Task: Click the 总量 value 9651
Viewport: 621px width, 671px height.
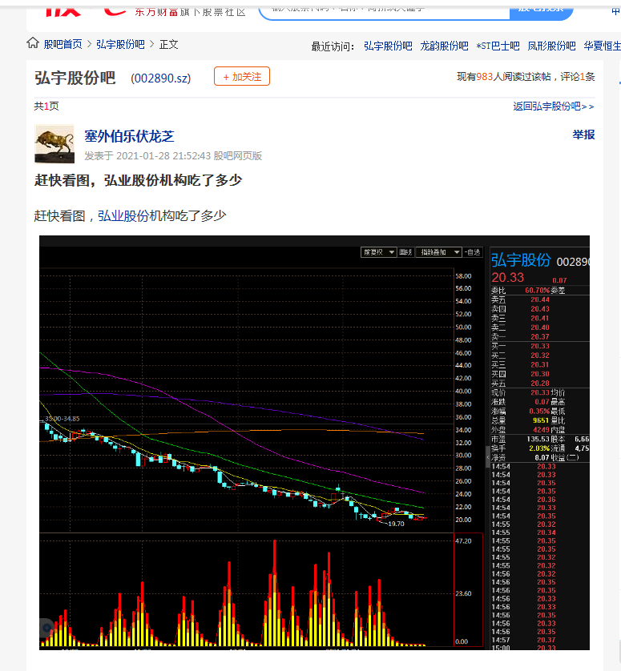Action: (x=541, y=420)
